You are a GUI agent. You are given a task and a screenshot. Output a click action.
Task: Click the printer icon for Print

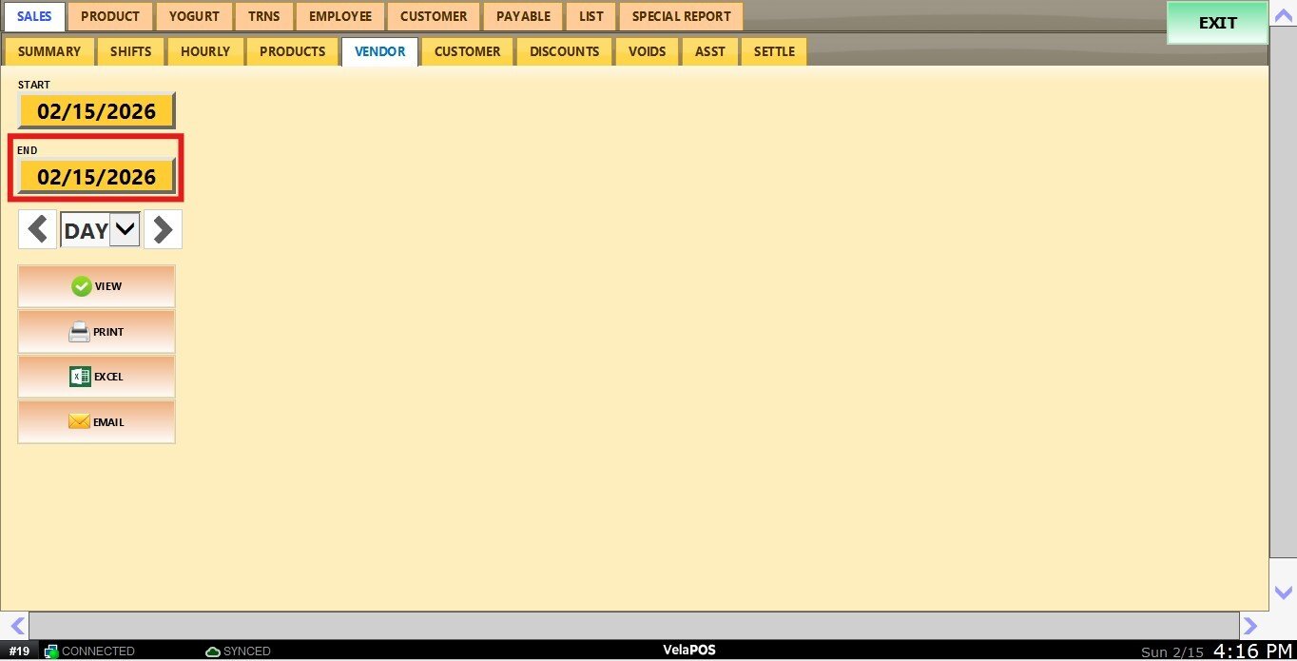[x=80, y=332]
